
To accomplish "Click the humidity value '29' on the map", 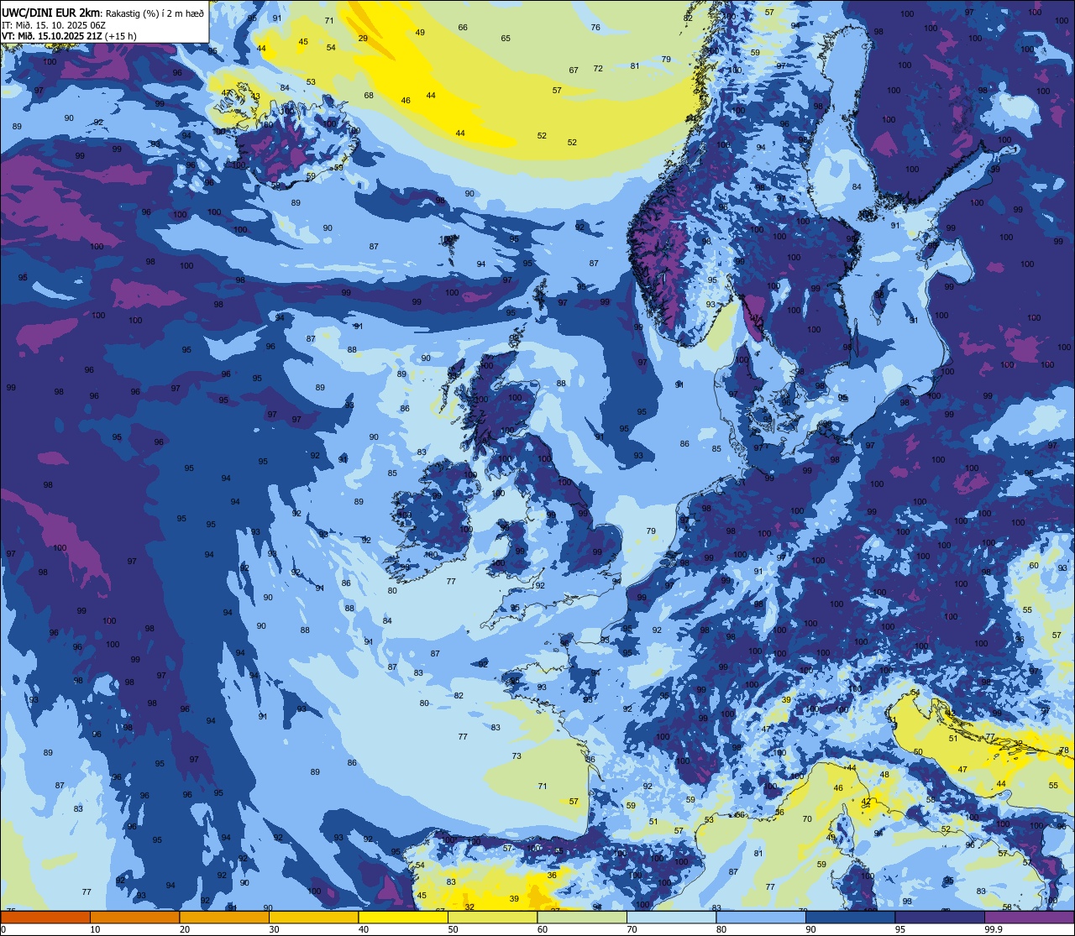I will tap(363, 39).
